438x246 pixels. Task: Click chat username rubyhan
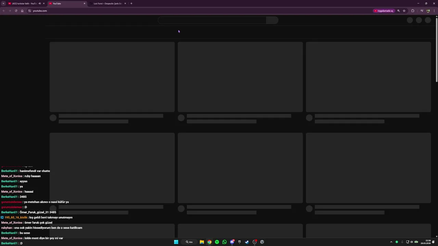pos(7,228)
